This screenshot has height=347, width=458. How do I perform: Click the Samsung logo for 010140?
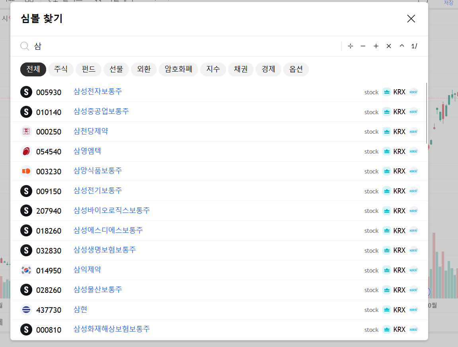click(x=26, y=112)
